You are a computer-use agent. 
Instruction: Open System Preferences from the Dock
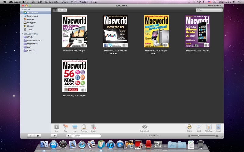coord(158,145)
